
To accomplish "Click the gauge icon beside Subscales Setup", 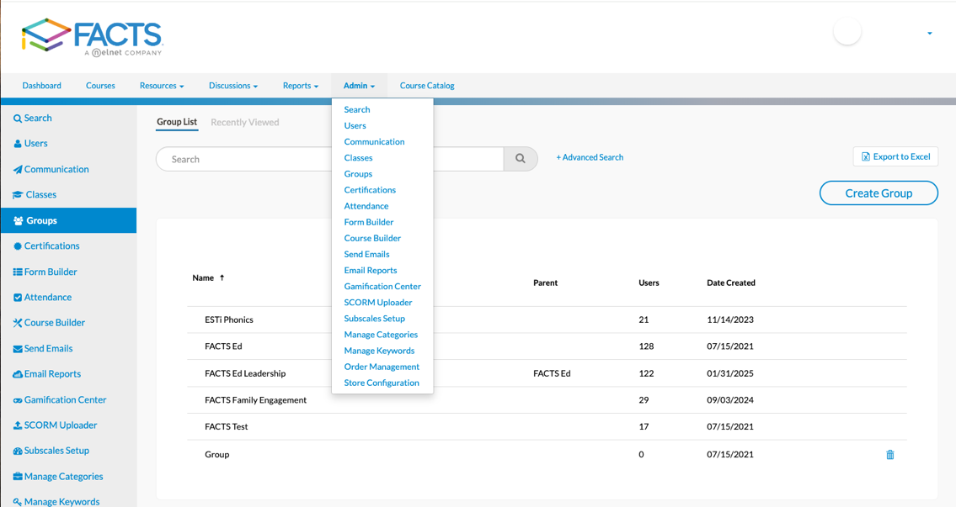I will (18, 451).
